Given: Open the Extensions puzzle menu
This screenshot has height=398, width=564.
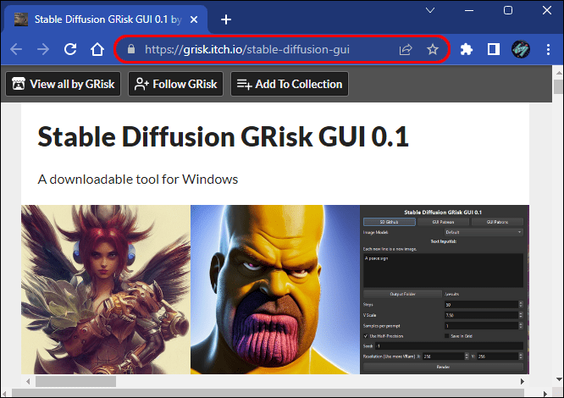Looking at the screenshot, I should point(466,49).
